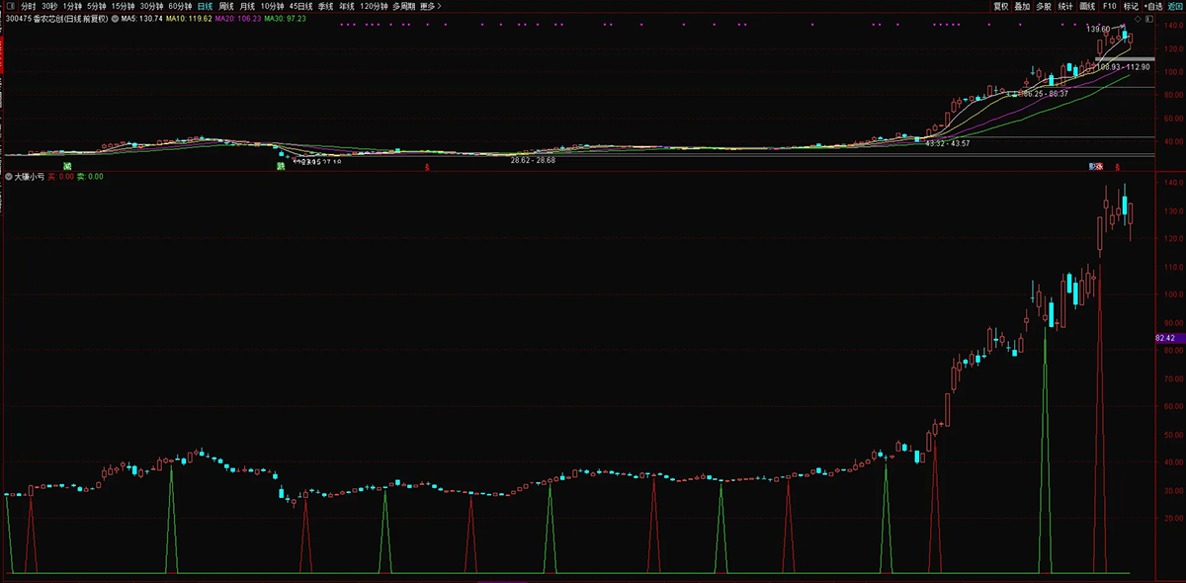
Task: Expand the 大赚小亏 indicator dropdown arrow
Action: tap(9, 177)
